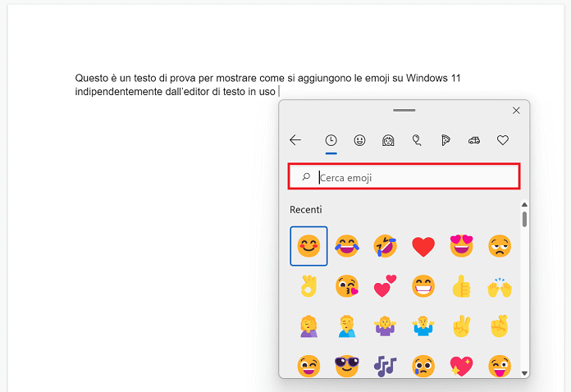Insert the single red heart emoji

click(x=423, y=246)
